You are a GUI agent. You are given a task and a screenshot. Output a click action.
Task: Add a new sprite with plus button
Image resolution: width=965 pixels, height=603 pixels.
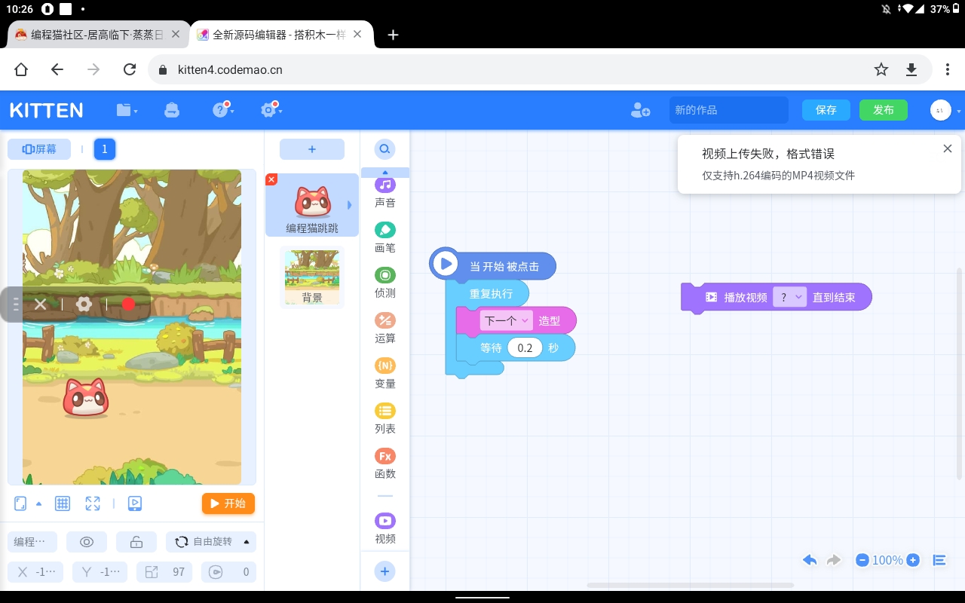pyautogui.click(x=312, y=149)
